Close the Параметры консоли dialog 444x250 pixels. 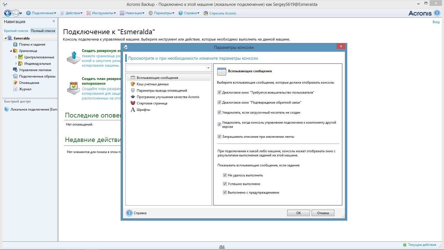(x=341, y=46)
